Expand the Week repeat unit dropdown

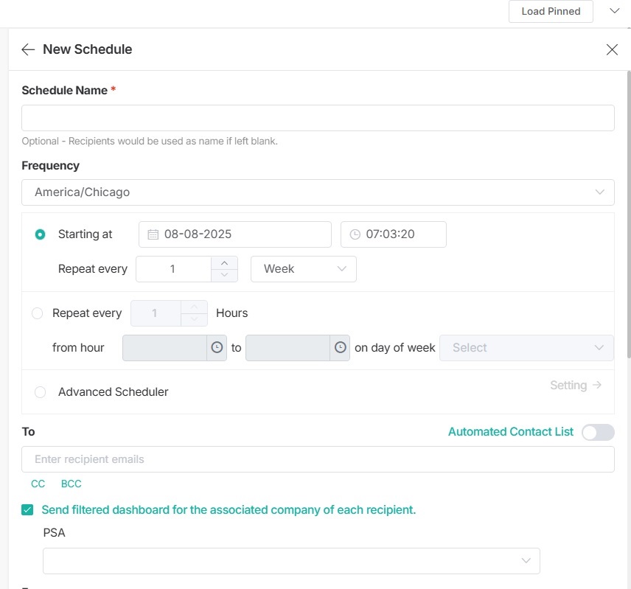[304, 269]
